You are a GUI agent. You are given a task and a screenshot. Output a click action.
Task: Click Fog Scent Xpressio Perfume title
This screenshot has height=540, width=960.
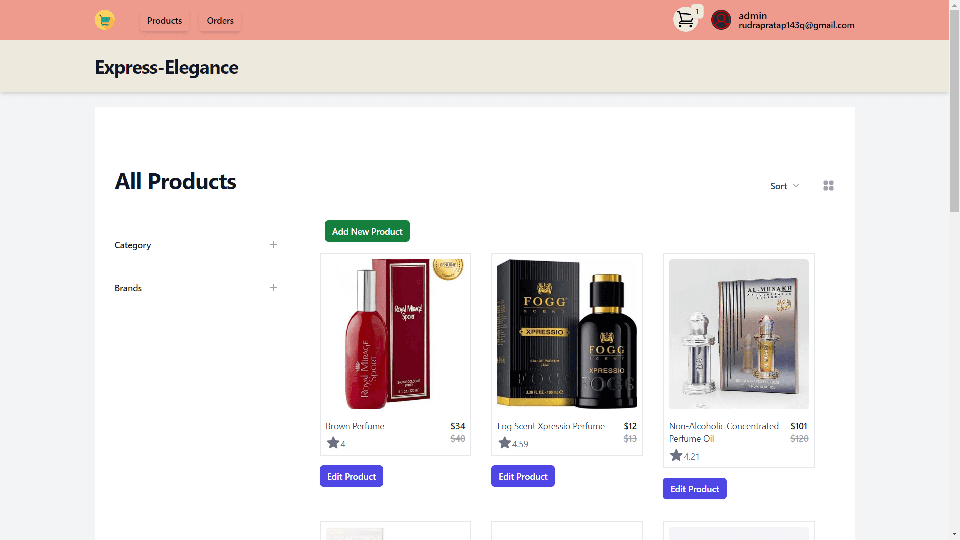[x=551, y=426]
